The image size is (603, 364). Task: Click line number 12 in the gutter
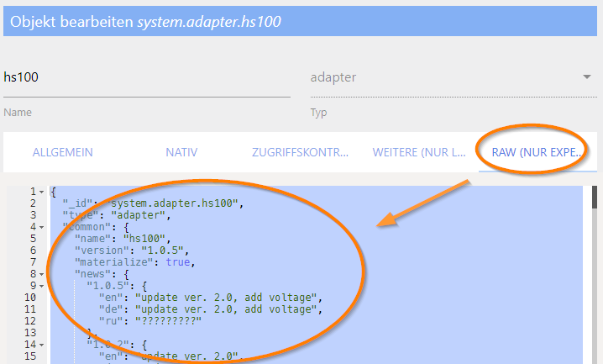pyautogui.click(x=30, y=321)
